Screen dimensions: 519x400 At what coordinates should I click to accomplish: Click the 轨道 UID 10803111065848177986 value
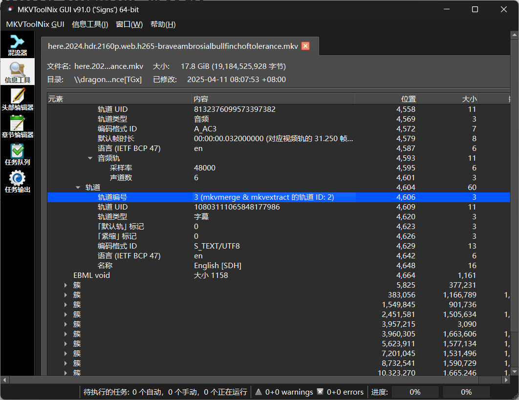237,207
